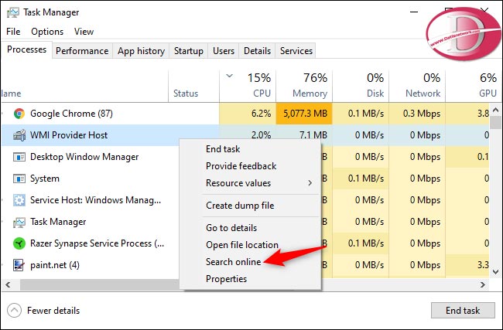Switch to the Startup tab
This screenshot has height=330, width=503.
(x=188, y=51)
